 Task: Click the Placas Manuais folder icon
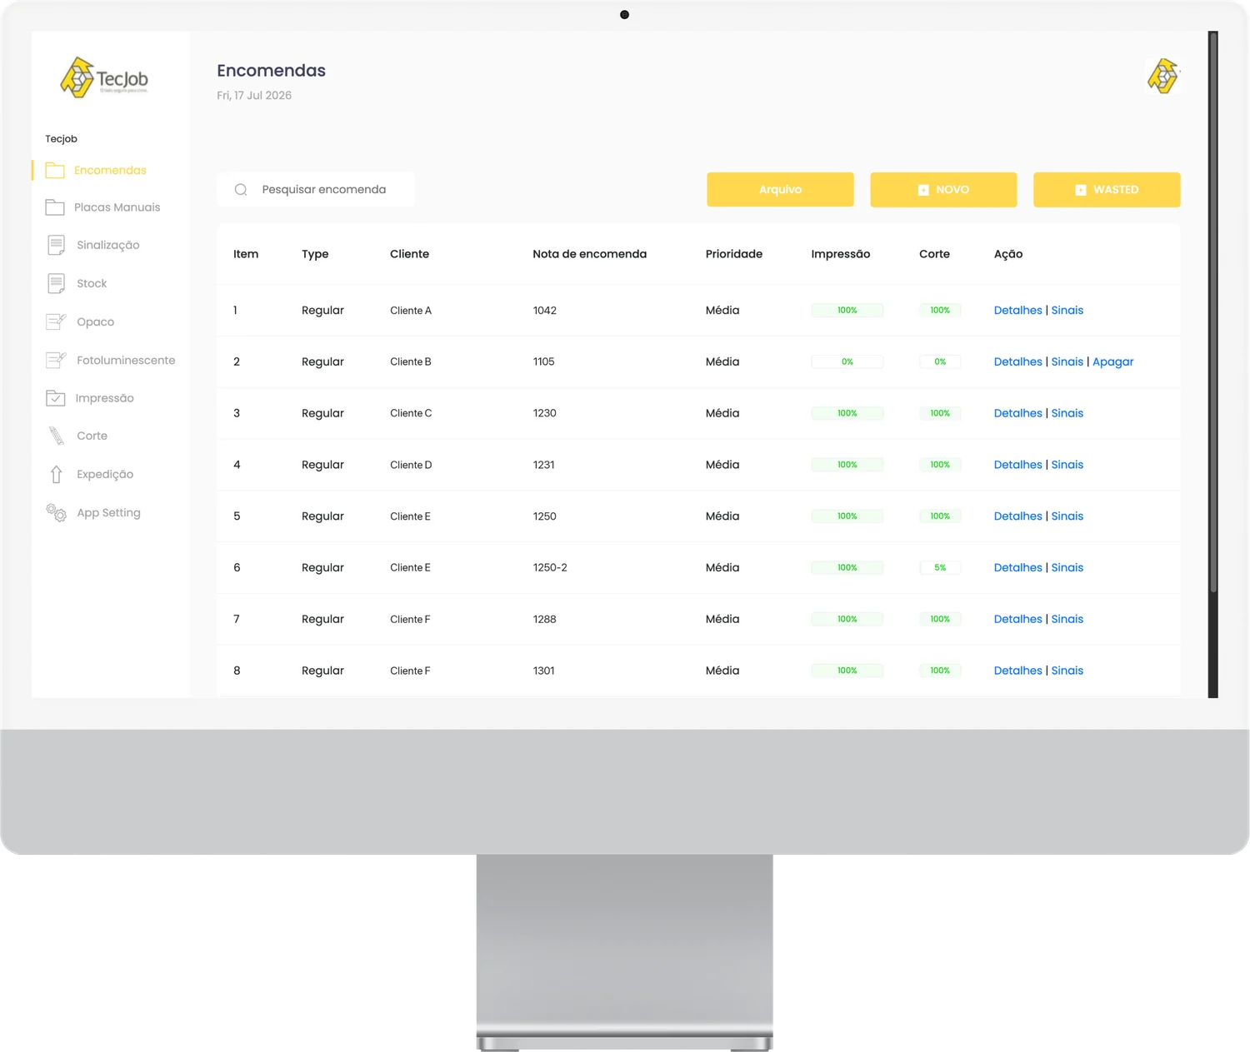pyautogui.click(x=55, y=207)
